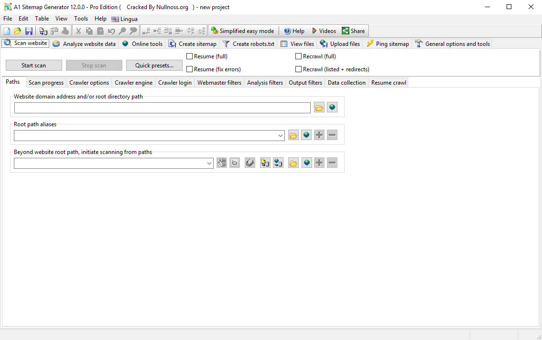
Task: Click the initiate scanning from paths text field
Action: [x=110, y=163]
